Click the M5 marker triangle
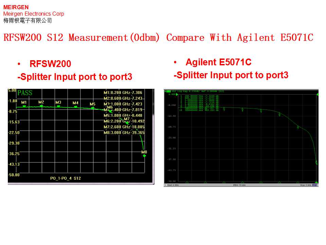Image resolution: width=326 pixels, height=245 pixels. point(92,108)
